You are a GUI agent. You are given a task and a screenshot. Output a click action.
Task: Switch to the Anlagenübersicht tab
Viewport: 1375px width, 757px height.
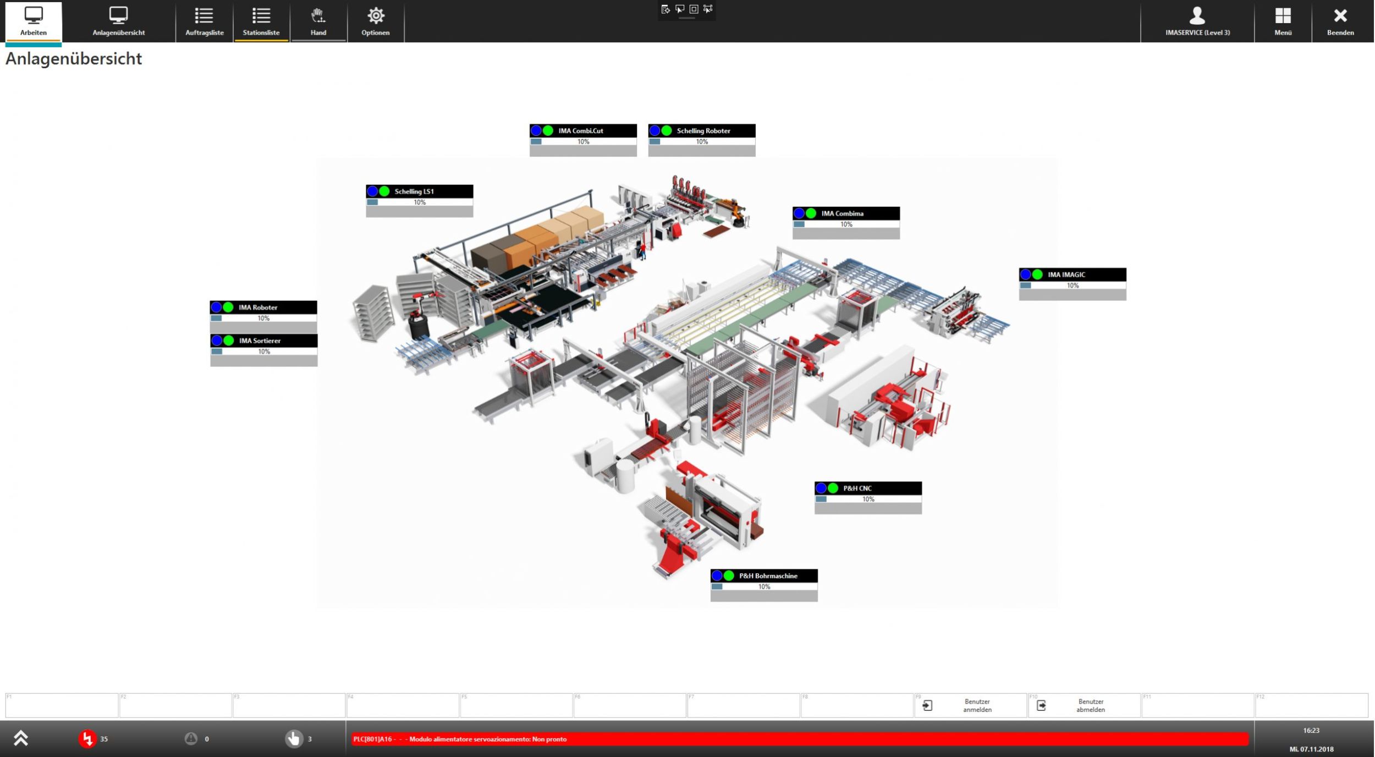[118, 21]
